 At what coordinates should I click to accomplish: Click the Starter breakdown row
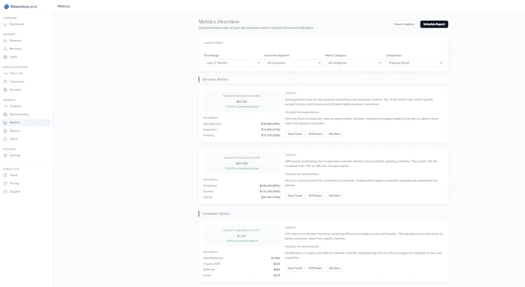pos(241,197)
